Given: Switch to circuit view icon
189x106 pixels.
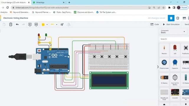Looking at the screenshot, I should (171, 18).
